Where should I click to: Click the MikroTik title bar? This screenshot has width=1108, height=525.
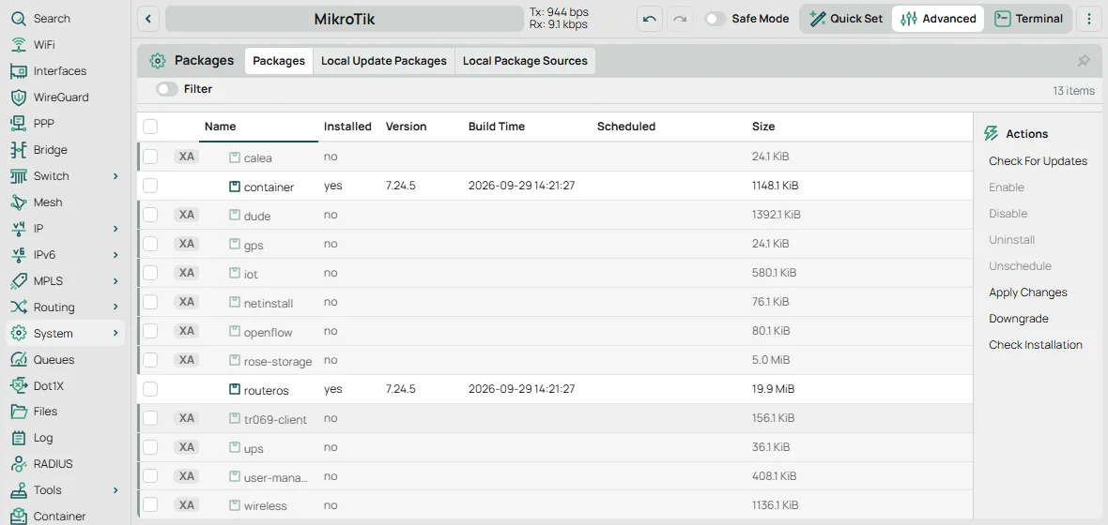pos(344,19)
